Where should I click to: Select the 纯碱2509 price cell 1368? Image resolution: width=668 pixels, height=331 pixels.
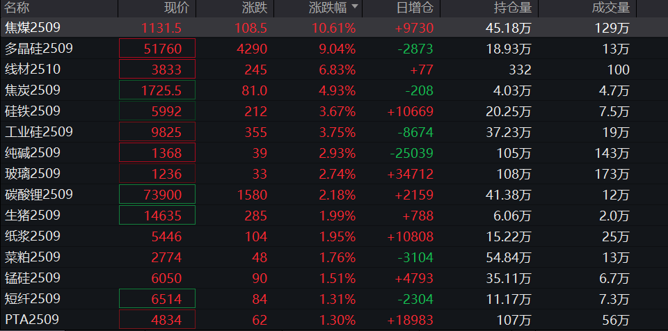[158, 153]
